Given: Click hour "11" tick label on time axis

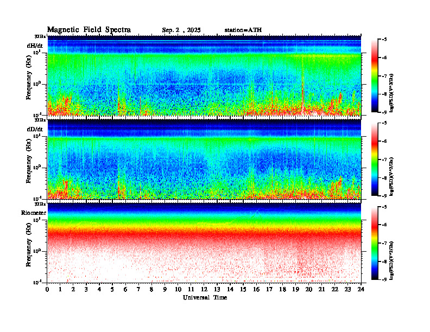Looking at the screenshot, I should point(191,289).
